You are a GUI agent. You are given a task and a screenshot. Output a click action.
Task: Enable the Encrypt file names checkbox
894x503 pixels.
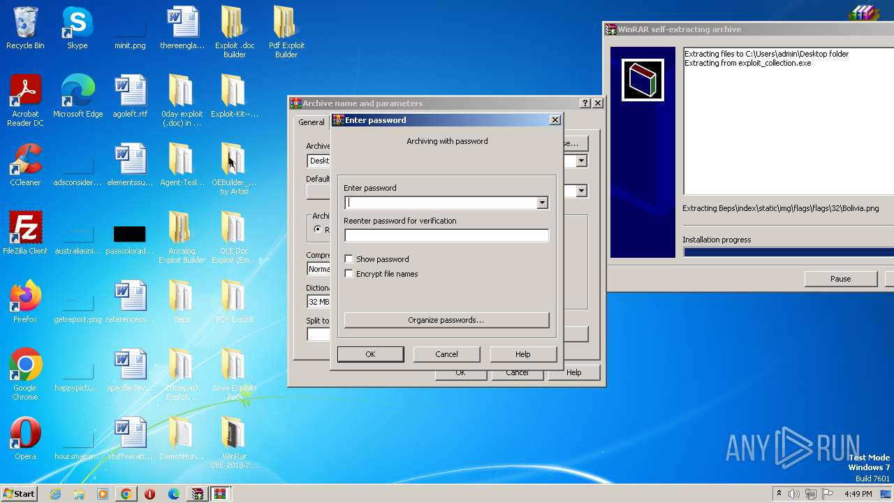(349, 274)
